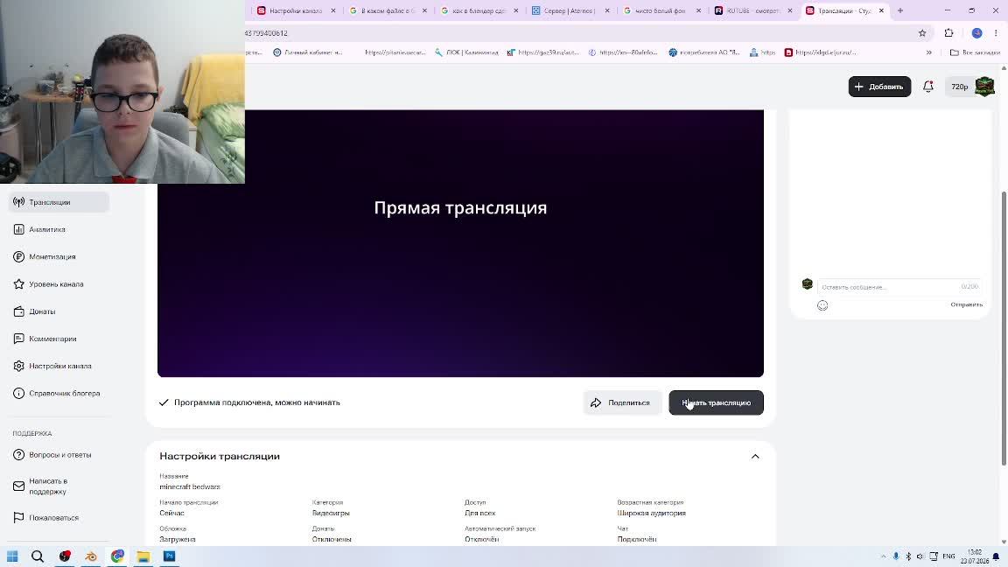Open Blender from the taskbar

point(91,556)
